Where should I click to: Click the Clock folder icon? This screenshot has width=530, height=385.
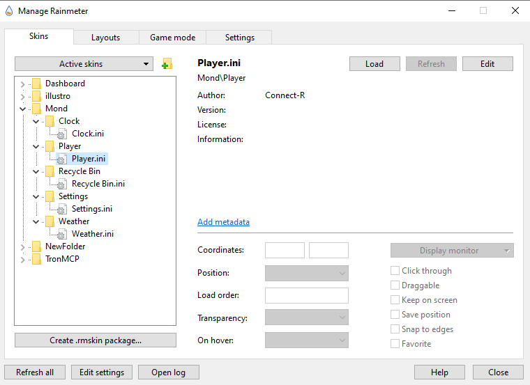[50, 121]
